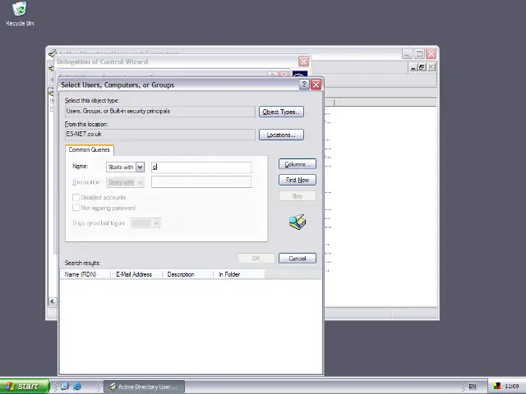Minimize the inner MMC child window
Viewport: 526px width, 394px height.
[413, 67]
